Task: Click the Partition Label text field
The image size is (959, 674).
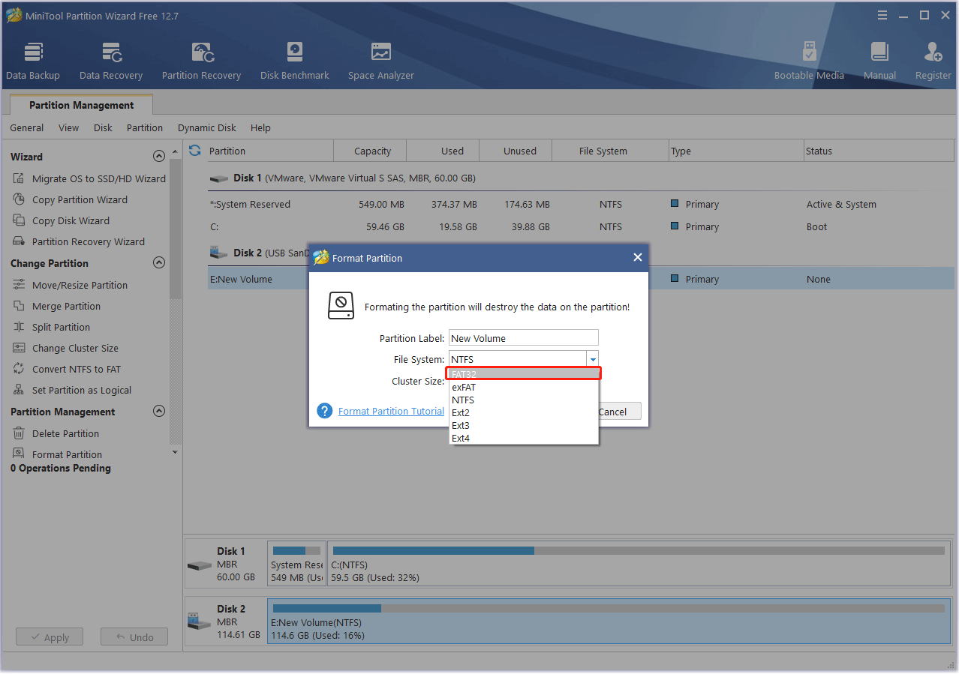Action: coord(523,338)
